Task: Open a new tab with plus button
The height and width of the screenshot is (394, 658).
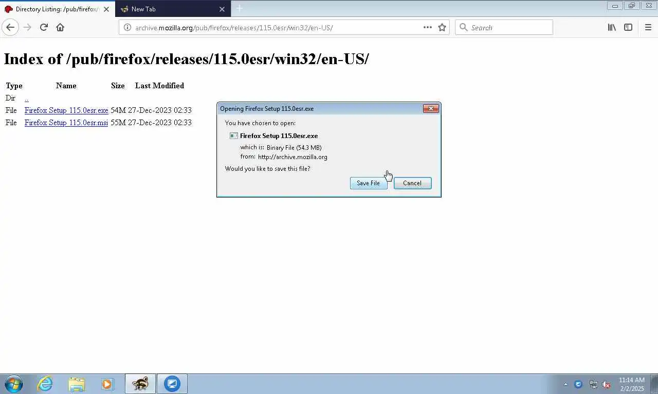Action: click(240, 9)
